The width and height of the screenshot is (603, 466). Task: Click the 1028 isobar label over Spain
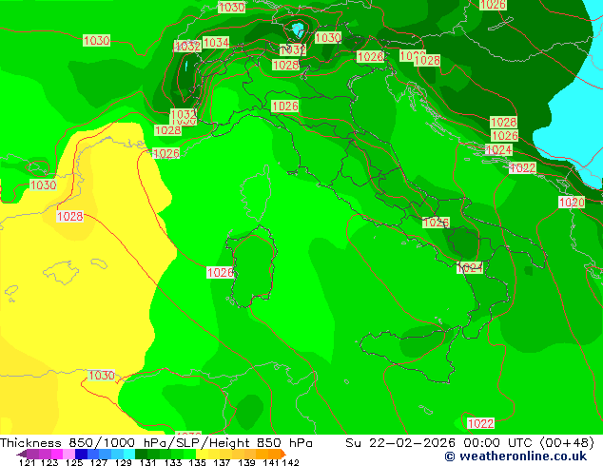pos(70,217)
